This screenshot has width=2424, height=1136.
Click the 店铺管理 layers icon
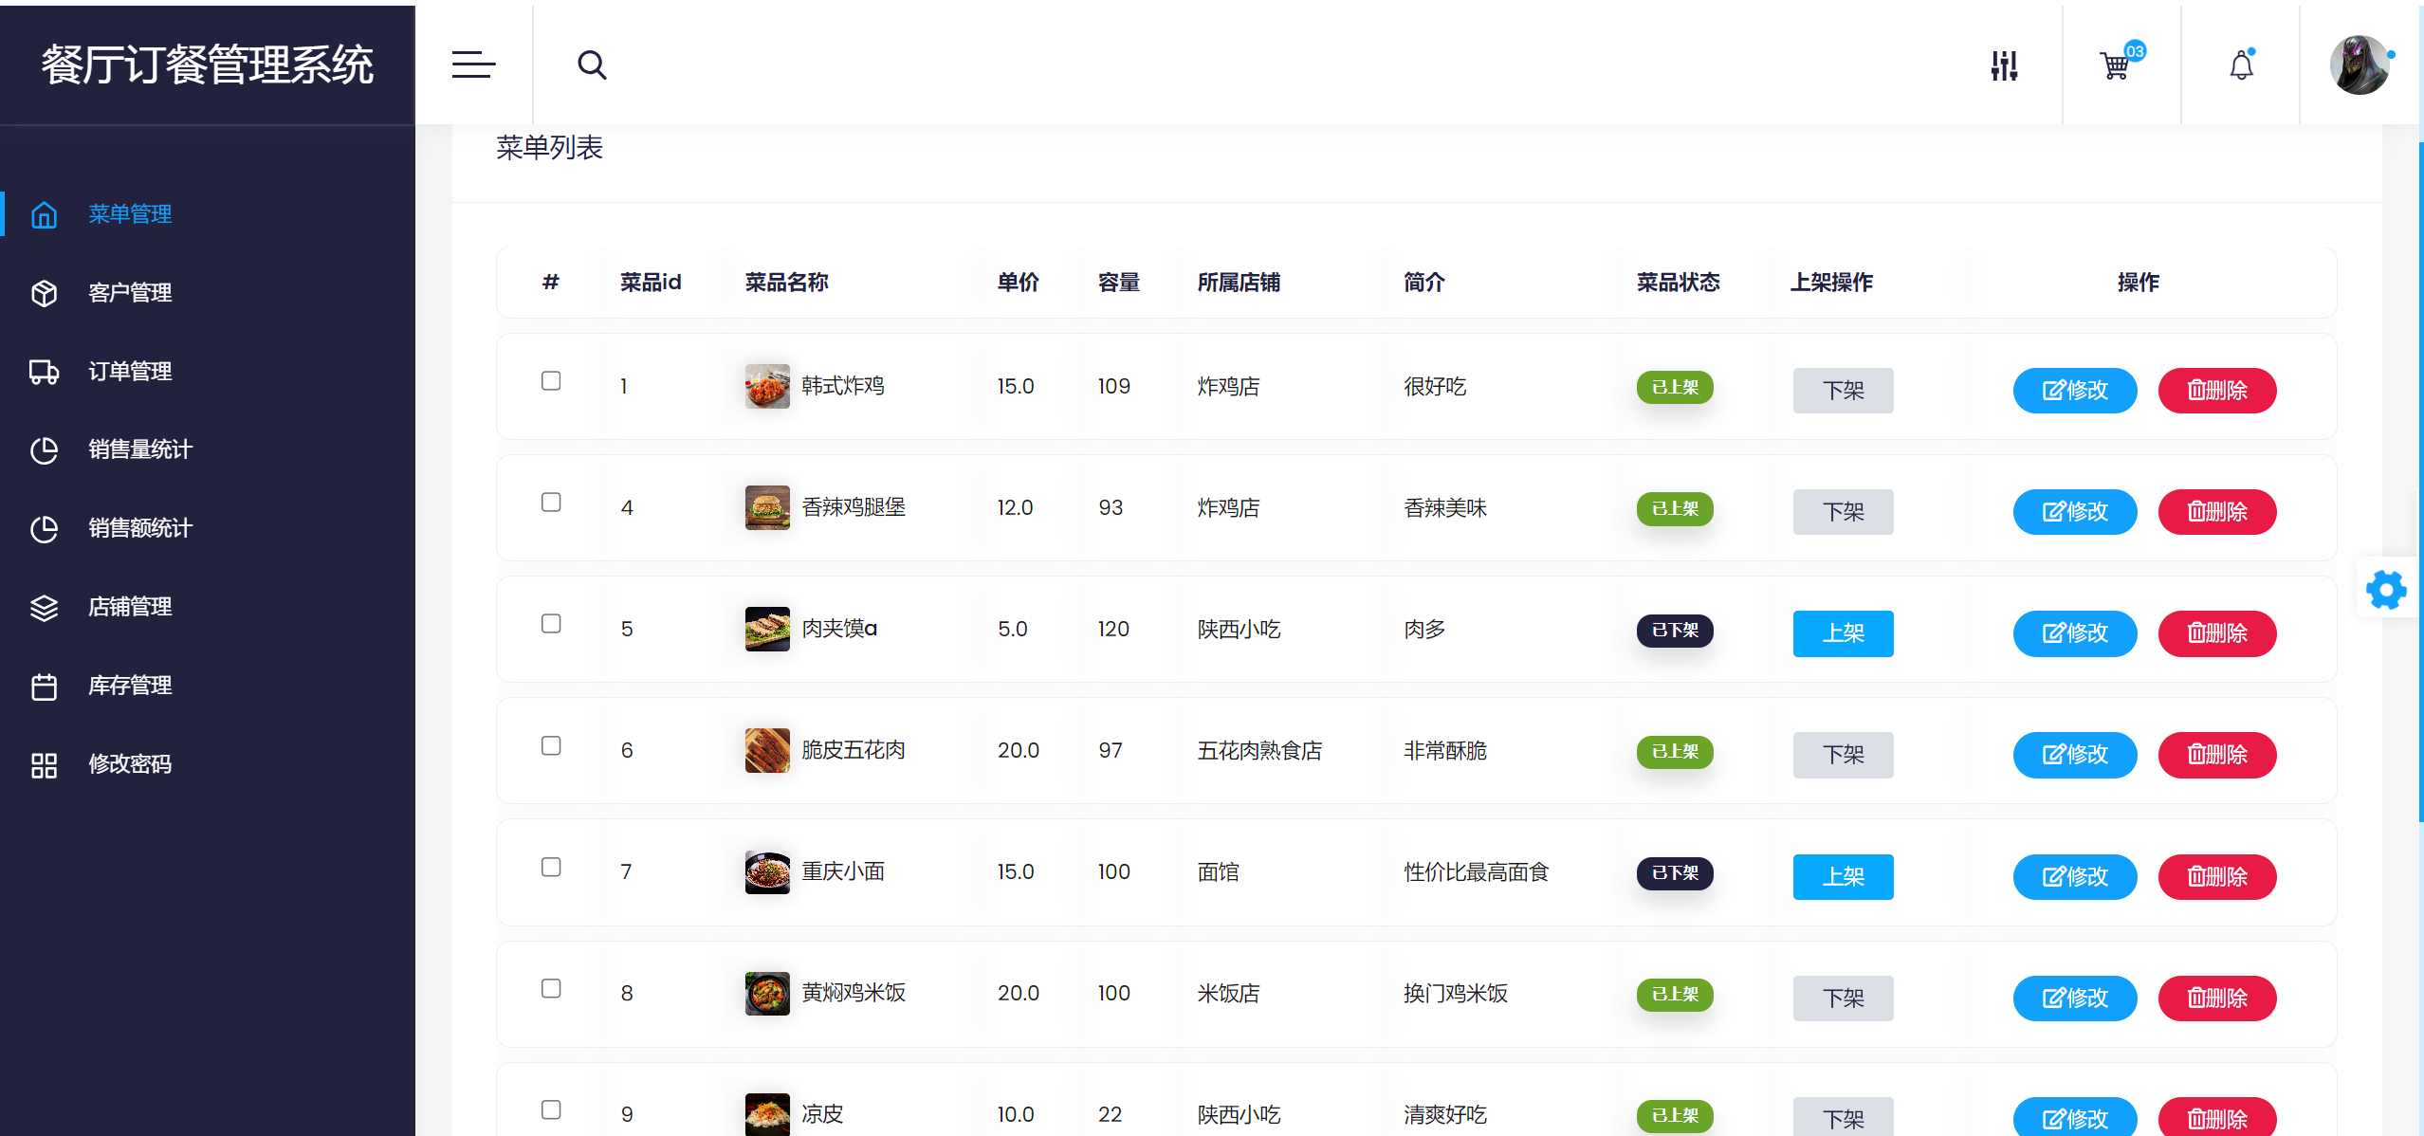[44, 608]
